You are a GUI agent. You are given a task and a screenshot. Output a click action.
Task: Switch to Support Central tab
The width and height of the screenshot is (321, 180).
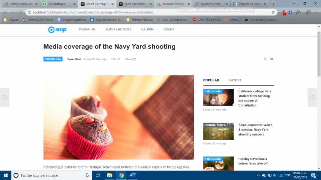click(x=211, y=4)
